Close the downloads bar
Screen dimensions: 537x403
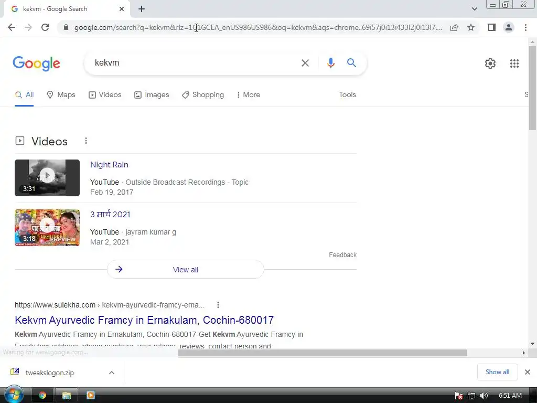click(528, 372)
